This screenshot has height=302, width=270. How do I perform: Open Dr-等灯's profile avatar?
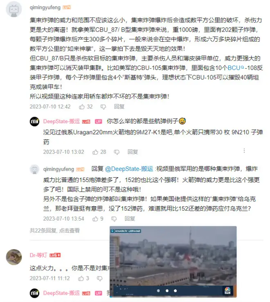tap(13, 257)
